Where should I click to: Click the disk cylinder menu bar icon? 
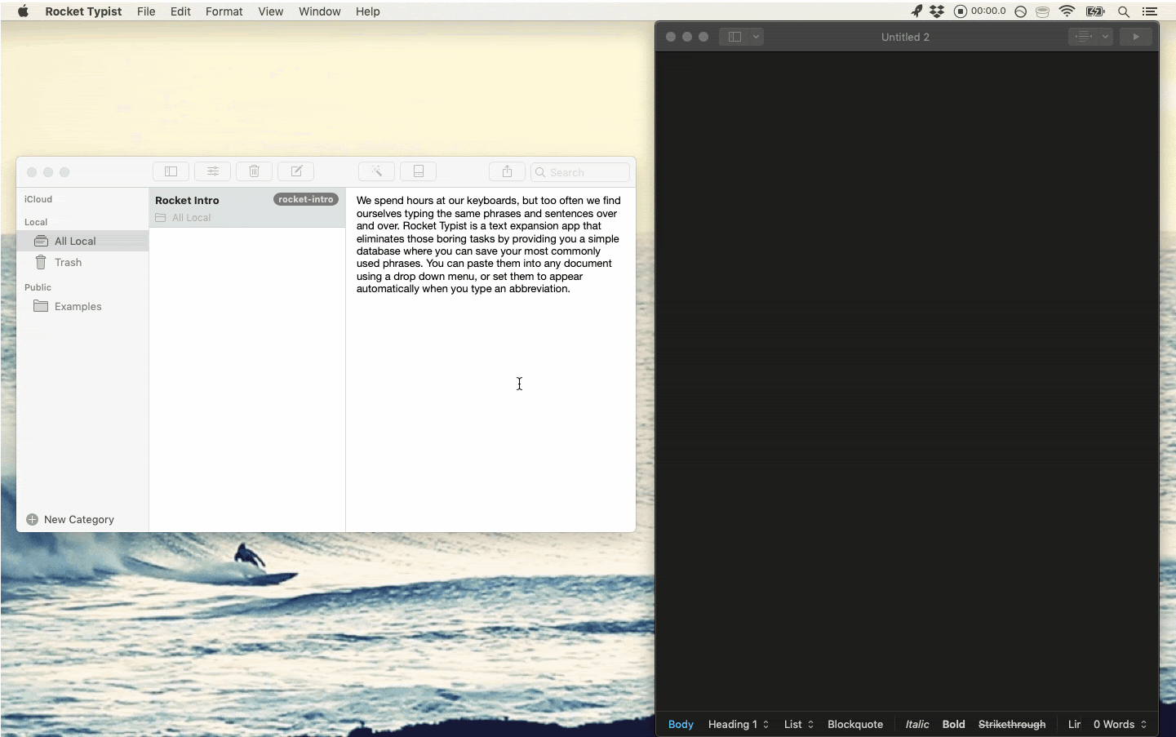(1042, 11)
